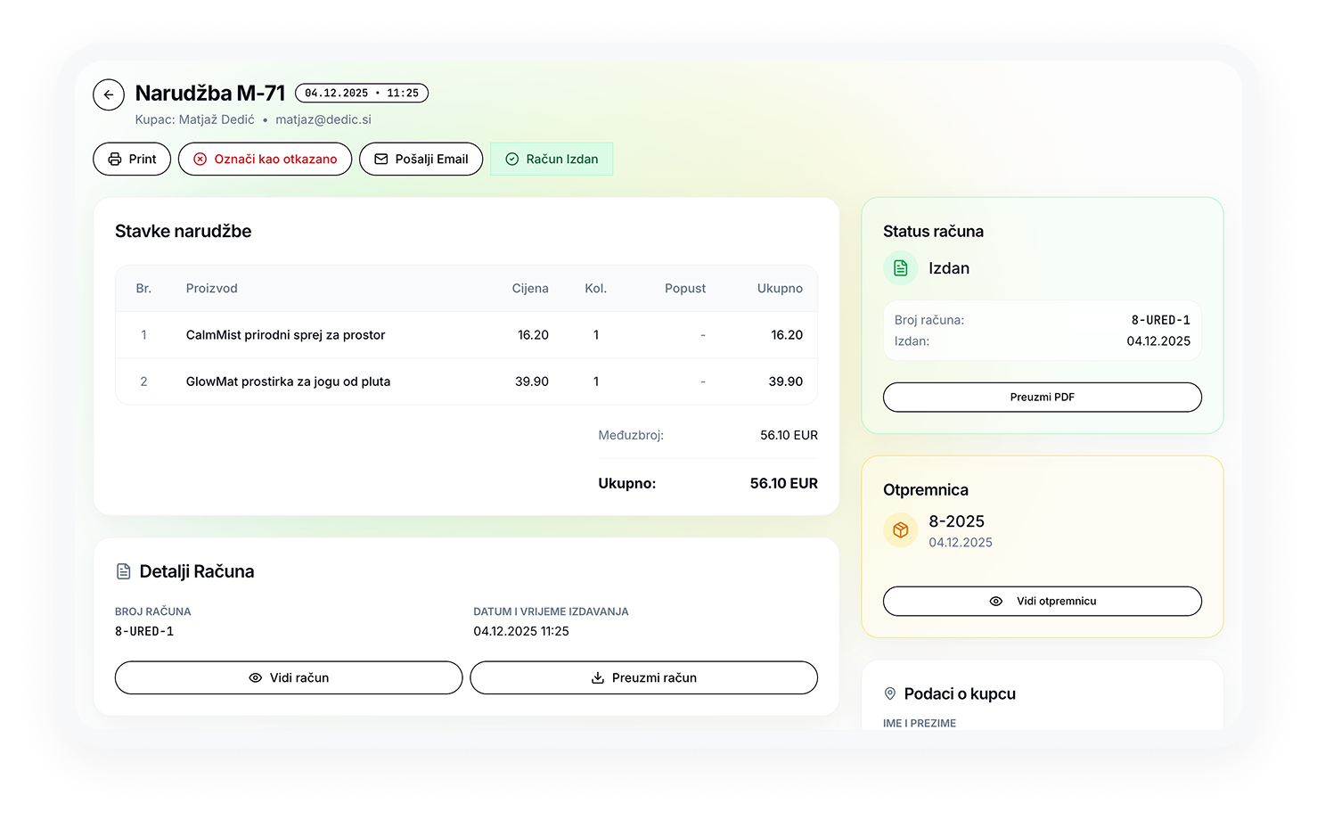Screen dimensions: 1317x820
Task: Click the back arrow to return
Action: 108,94
